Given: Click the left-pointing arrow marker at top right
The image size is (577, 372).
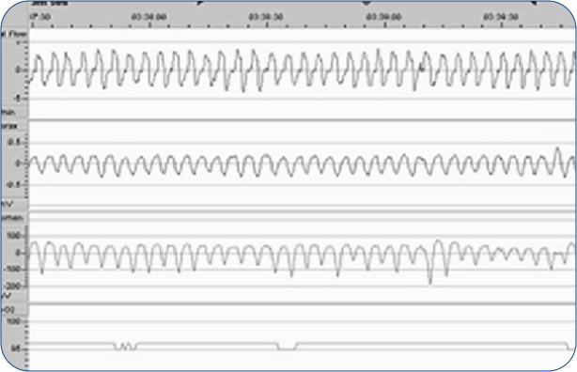Looking at the screenshot, I should pyautogui.click(x=533, y=3).
